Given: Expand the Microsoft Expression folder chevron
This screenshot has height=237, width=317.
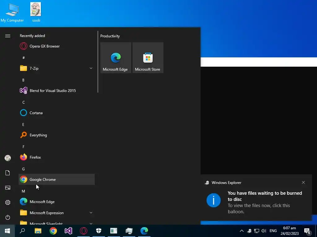Looking at the screenshot, I should point(91,213).
